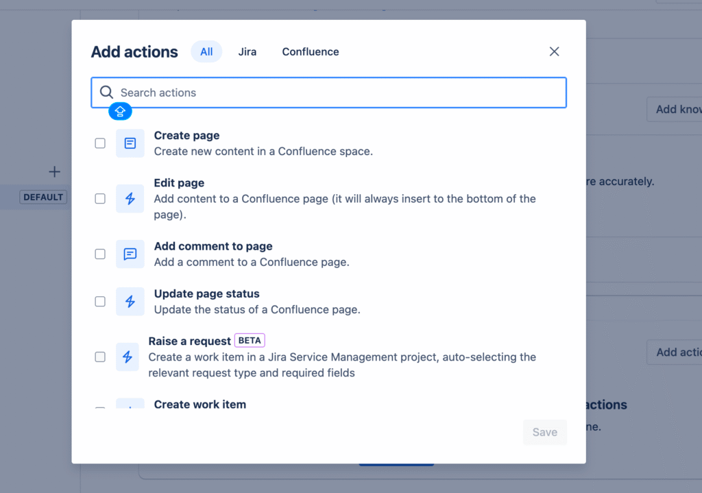The image size is (702, 493).
Task: Enable the Add comment to page checkbox
Action: pyautogui.click(x=100, y=254)
